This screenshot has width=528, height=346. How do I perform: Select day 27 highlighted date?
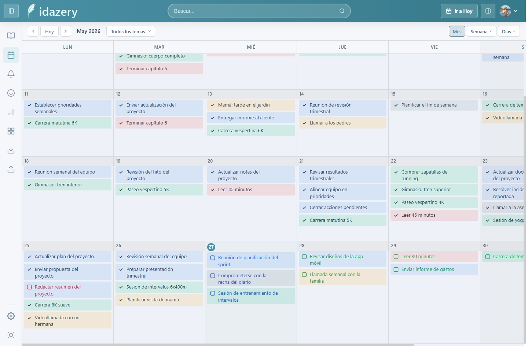211,247
